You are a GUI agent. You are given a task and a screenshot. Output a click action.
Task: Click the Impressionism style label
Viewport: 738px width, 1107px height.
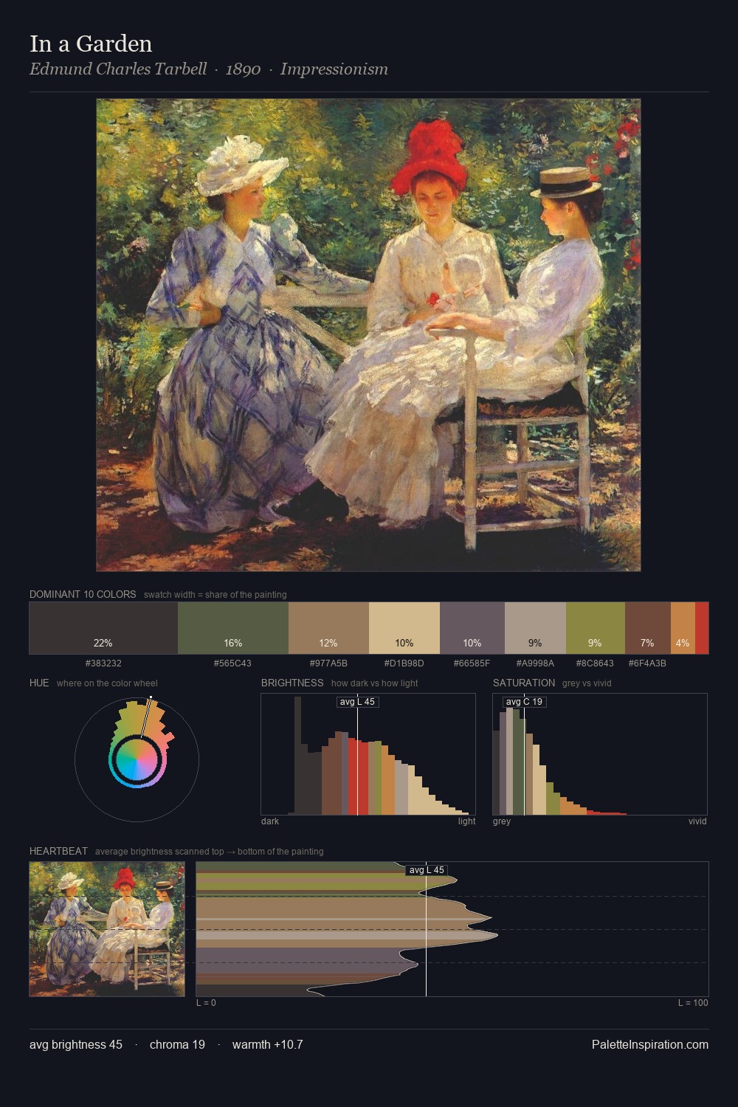334,69
